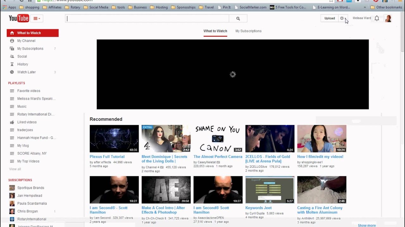Click the My Vlog playlist icon
Viewport: 405px width, 227px height.
12,146
